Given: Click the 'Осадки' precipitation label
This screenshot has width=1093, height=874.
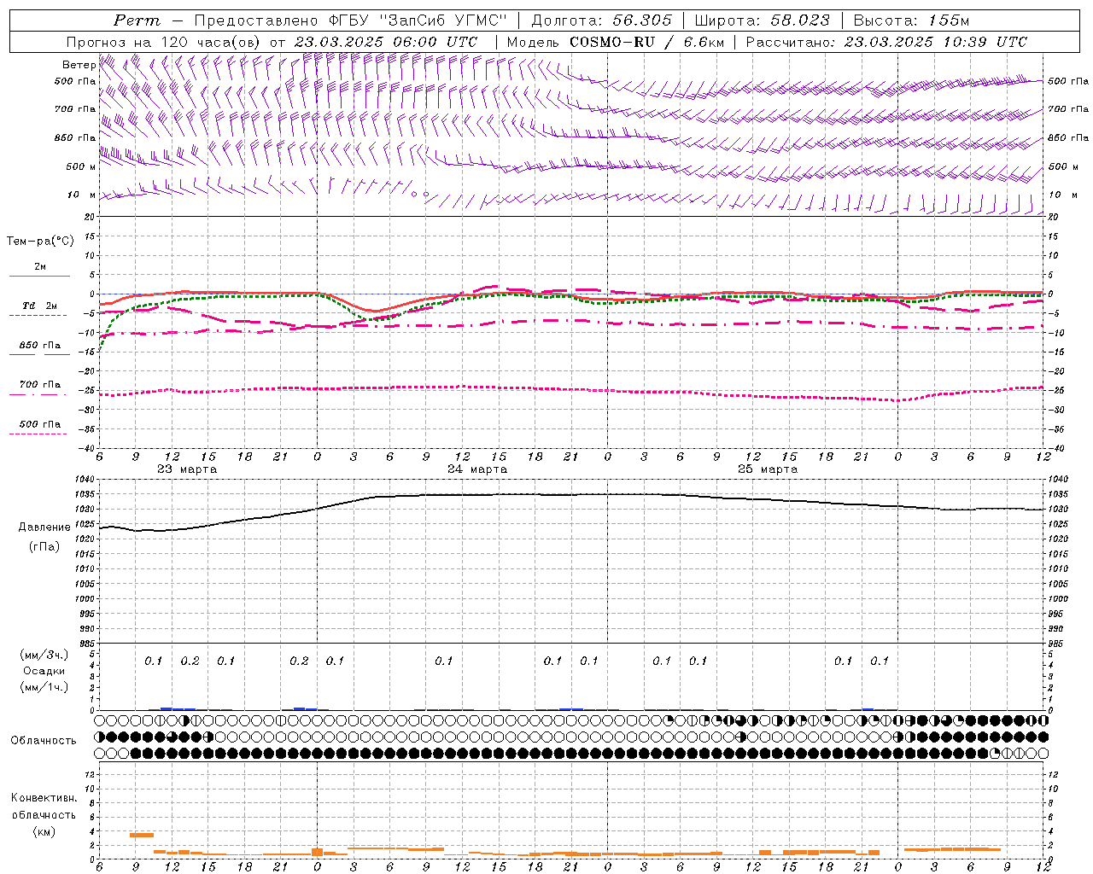Looking at the screenshot, I should [44, 671].
